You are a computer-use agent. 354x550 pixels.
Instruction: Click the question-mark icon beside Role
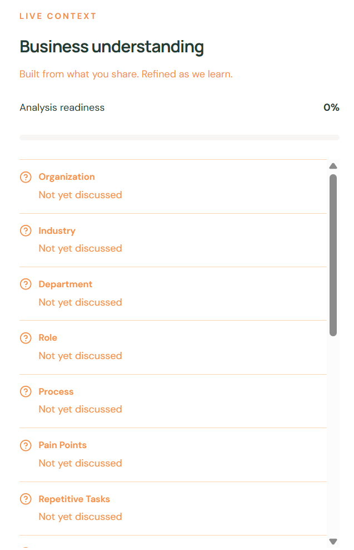(x=26, y=338)
